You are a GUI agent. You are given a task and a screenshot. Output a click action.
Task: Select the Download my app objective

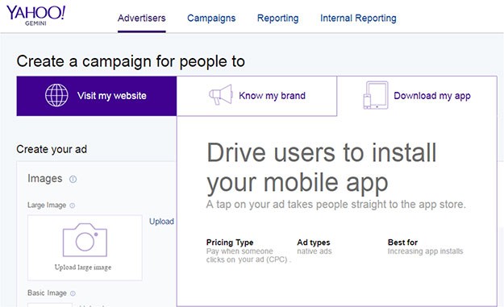pyautogui.click(x=417, y=96)
